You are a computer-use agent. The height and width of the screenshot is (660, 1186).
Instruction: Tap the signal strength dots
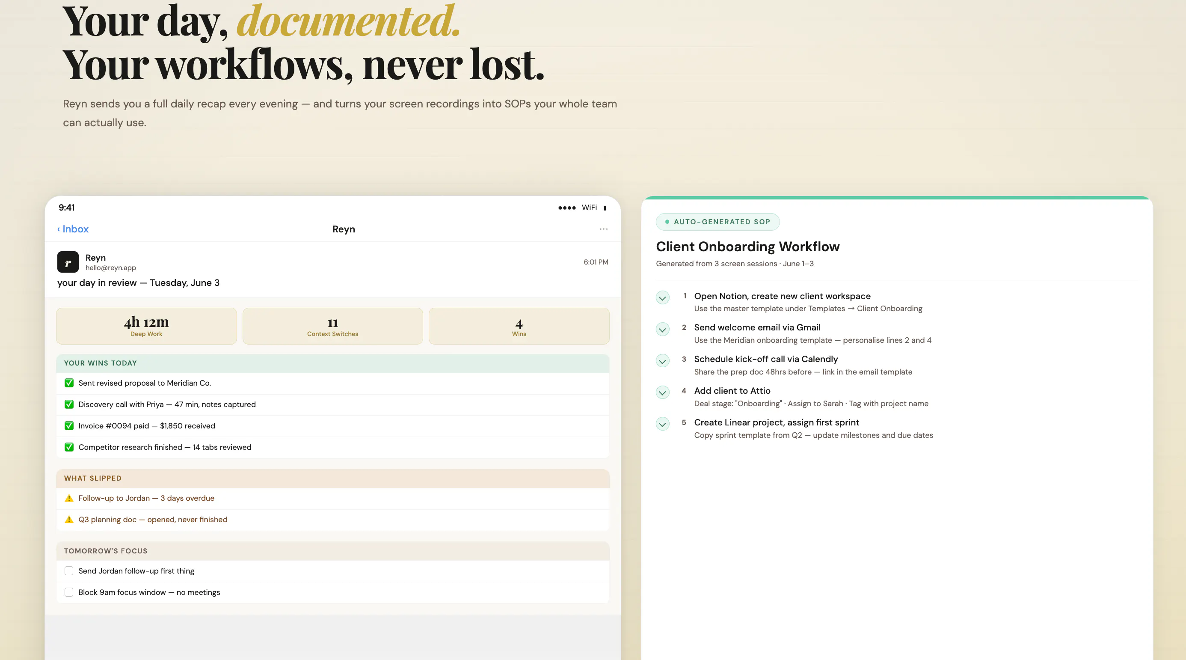(567, 208)
